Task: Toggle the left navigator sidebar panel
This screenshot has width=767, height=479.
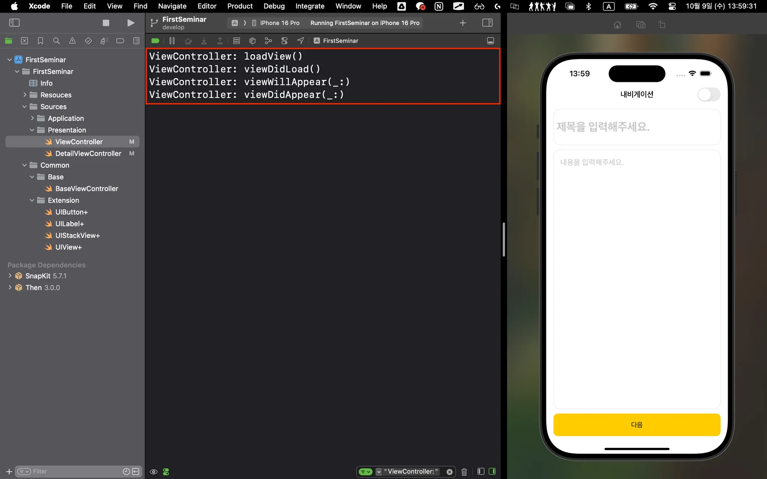Action: tap(14, 23)
